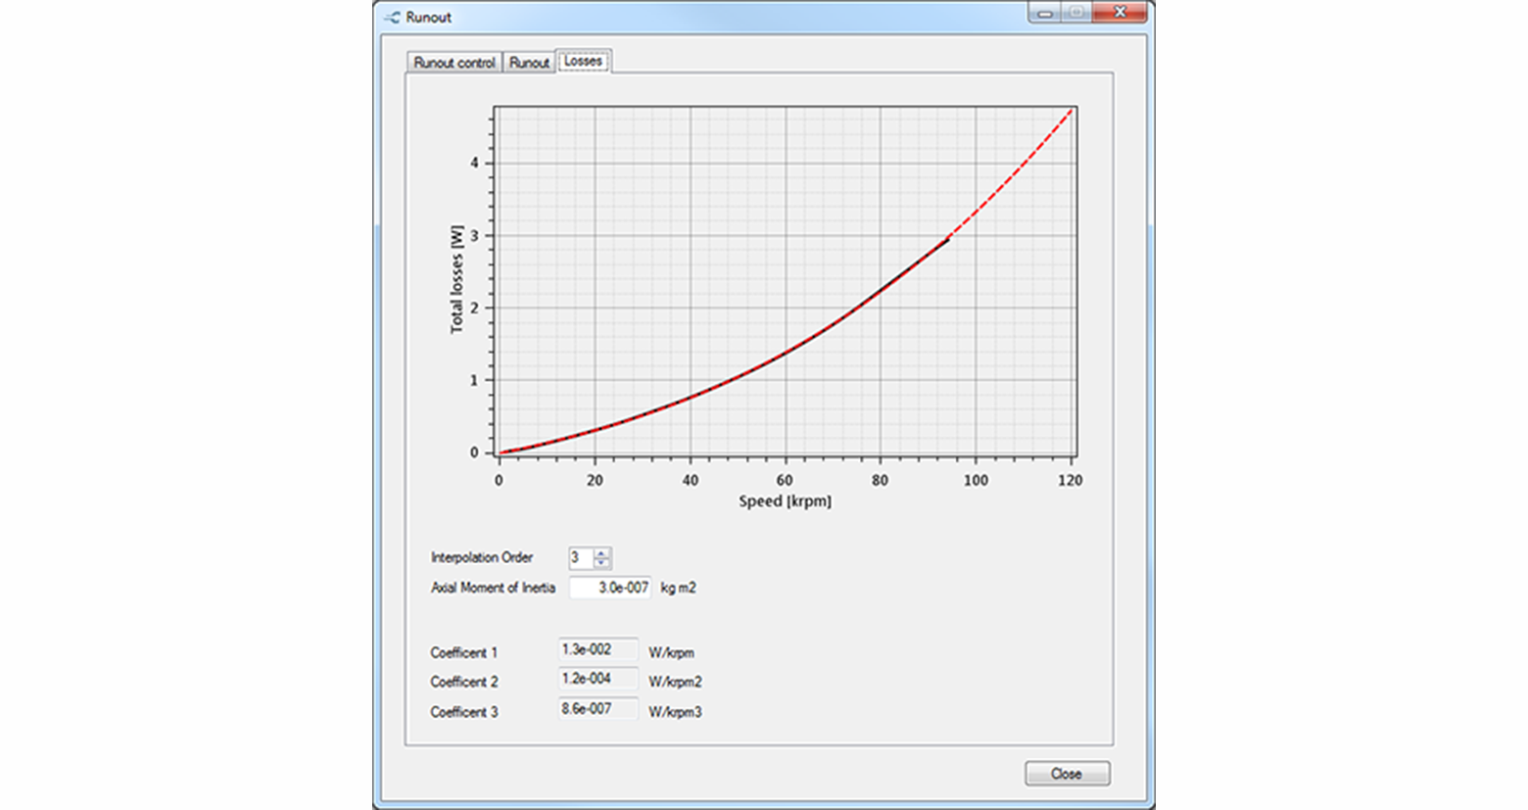This screenshot has width=1528, height=810.
Task: Click the Runout title bar text
Action: (429, 18)
